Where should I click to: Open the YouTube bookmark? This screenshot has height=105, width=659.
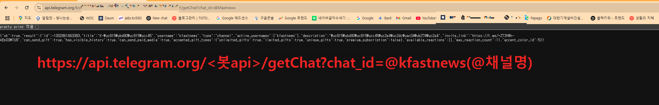click(x=426, y=18)
